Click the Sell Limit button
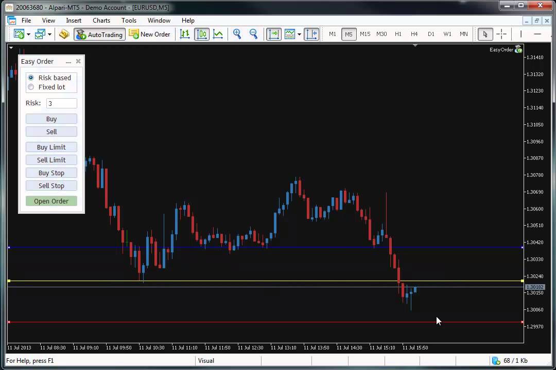This screenshot has width=556, height=370. pos(51,160)
